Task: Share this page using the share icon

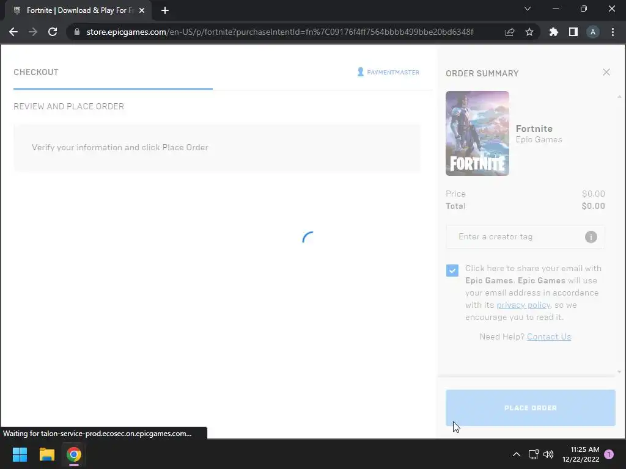Action: tap(510, 32)
